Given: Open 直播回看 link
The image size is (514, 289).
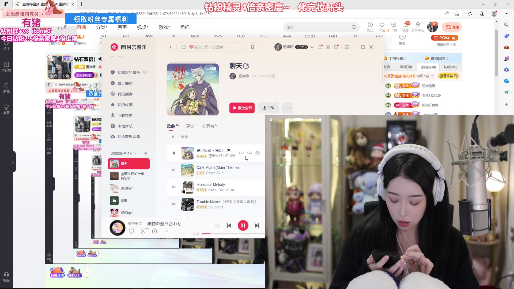Looking at the screenshot, I should pos(437,58).
